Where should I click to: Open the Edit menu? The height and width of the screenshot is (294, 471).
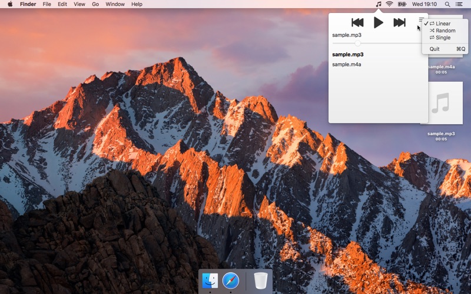tap(62, 4)
